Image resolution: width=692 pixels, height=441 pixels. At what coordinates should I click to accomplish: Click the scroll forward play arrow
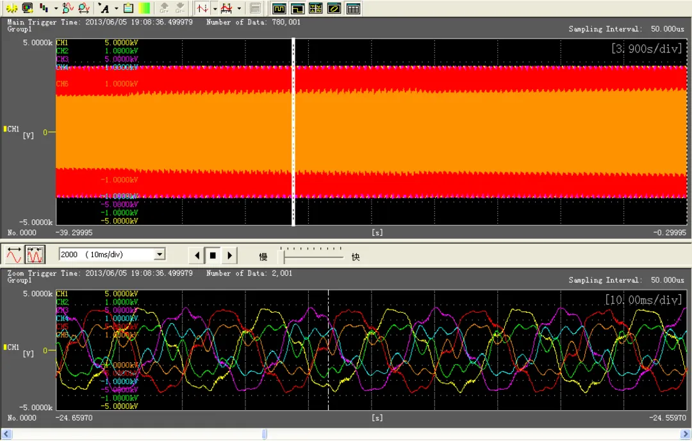point(229,256)
